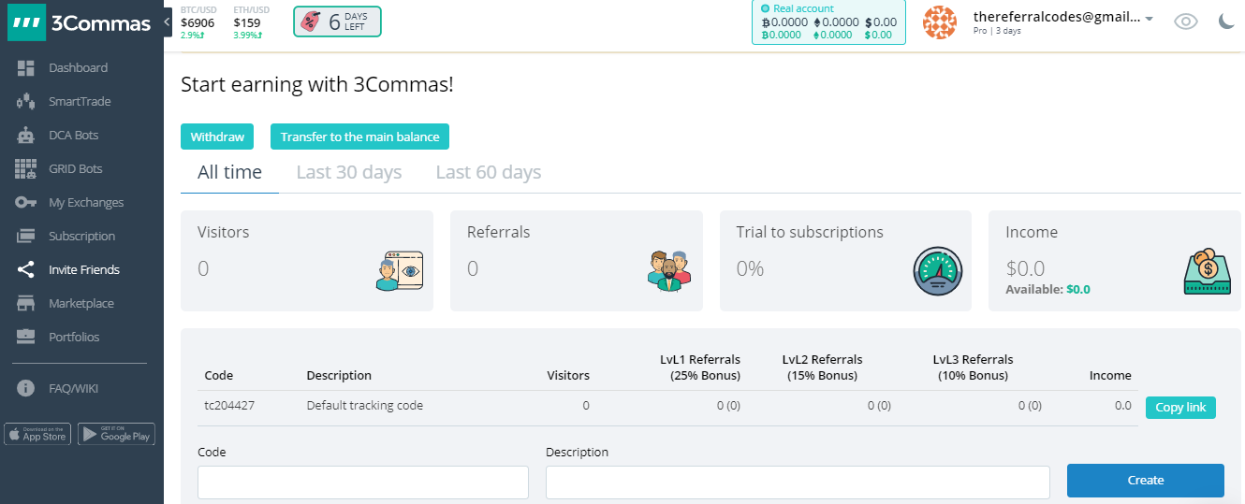Collapse the sidebar with the arrow handle

click(168, 21)
